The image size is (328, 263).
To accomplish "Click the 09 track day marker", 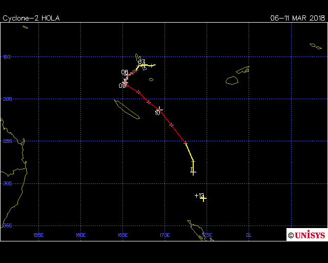I will click(122, 86).
